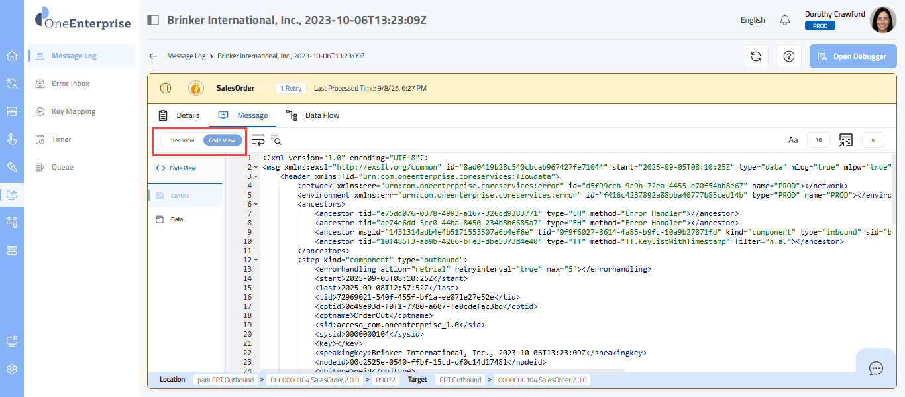Screen dimensions: 905x397
Task: Click the search in code icon
Action: [276, 140]
